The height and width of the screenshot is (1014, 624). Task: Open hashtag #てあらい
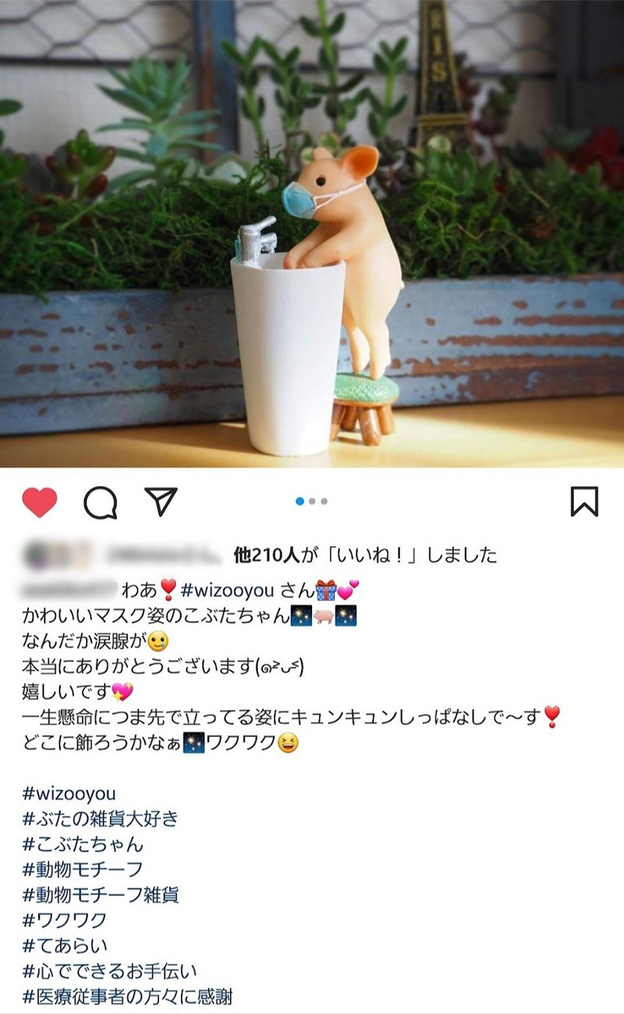pyautogui.click(x=65, y=945)
